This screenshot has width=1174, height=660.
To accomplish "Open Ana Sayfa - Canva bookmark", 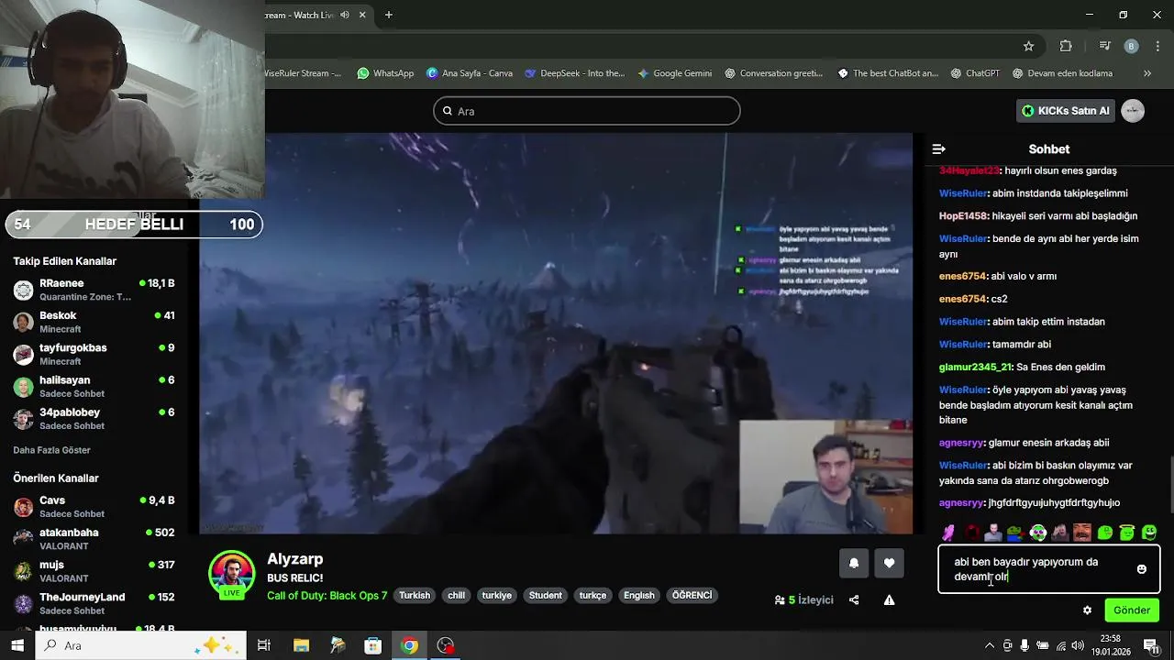I will (469, 73).
